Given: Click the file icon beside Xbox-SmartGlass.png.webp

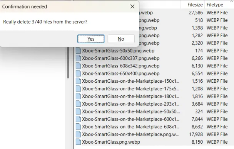Looking at the screenshot, I should point(78,142).
